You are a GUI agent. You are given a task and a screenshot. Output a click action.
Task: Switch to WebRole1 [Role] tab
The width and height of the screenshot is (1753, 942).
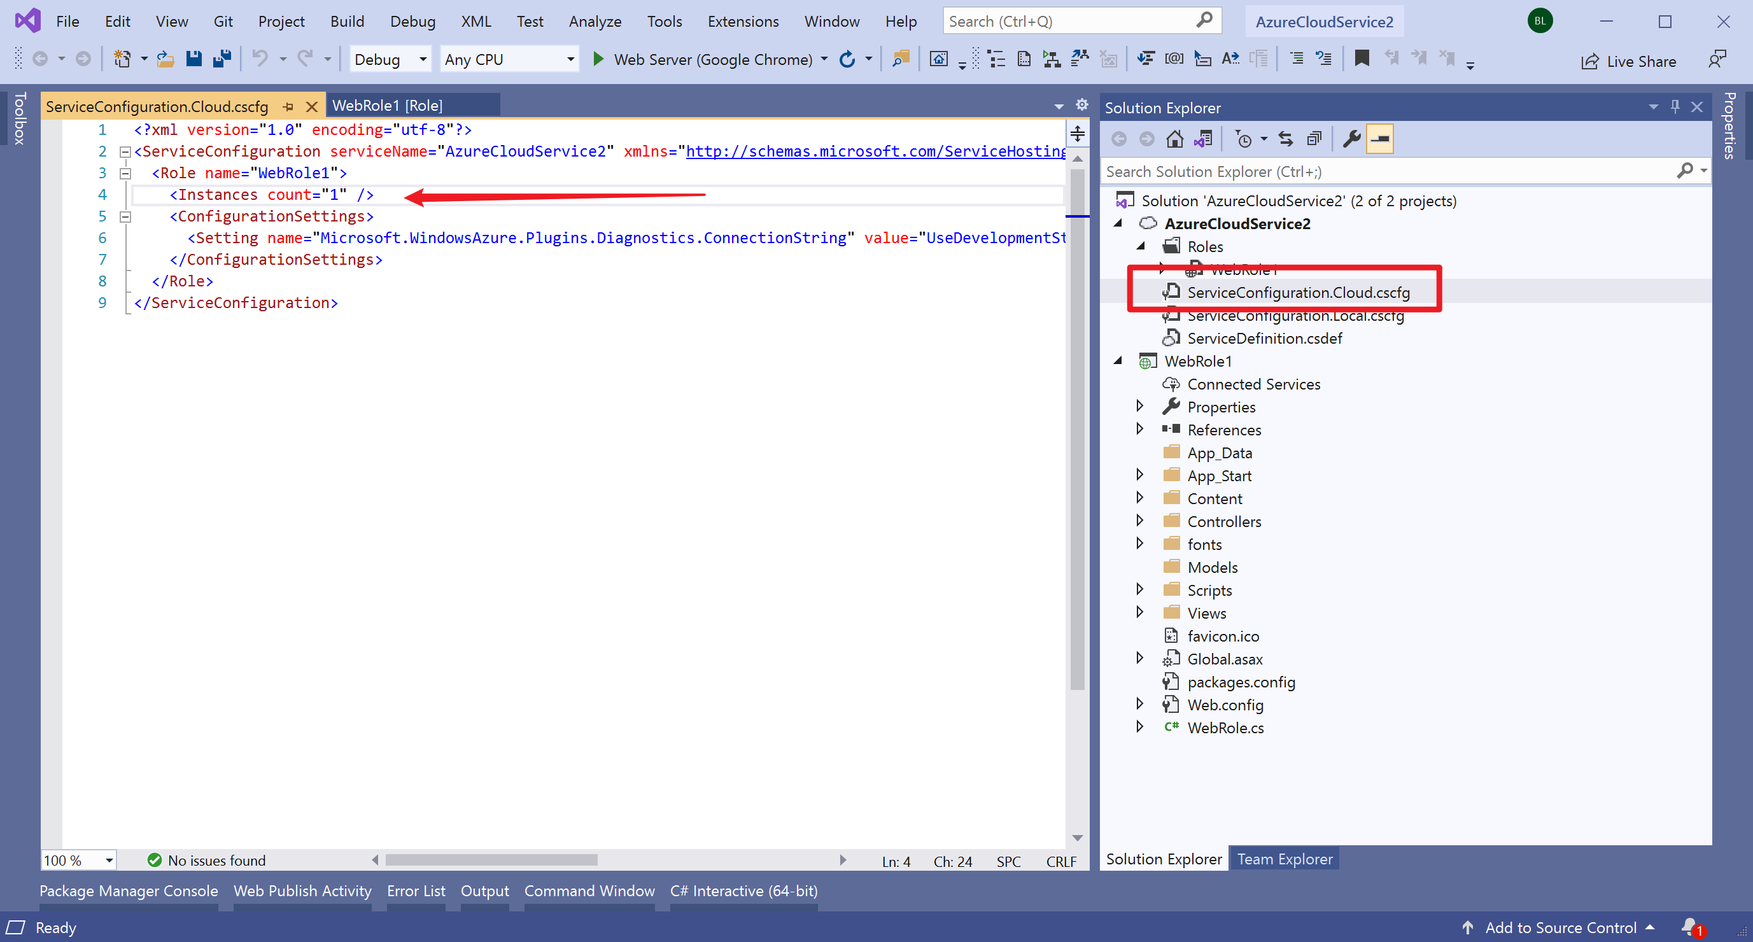388,106
